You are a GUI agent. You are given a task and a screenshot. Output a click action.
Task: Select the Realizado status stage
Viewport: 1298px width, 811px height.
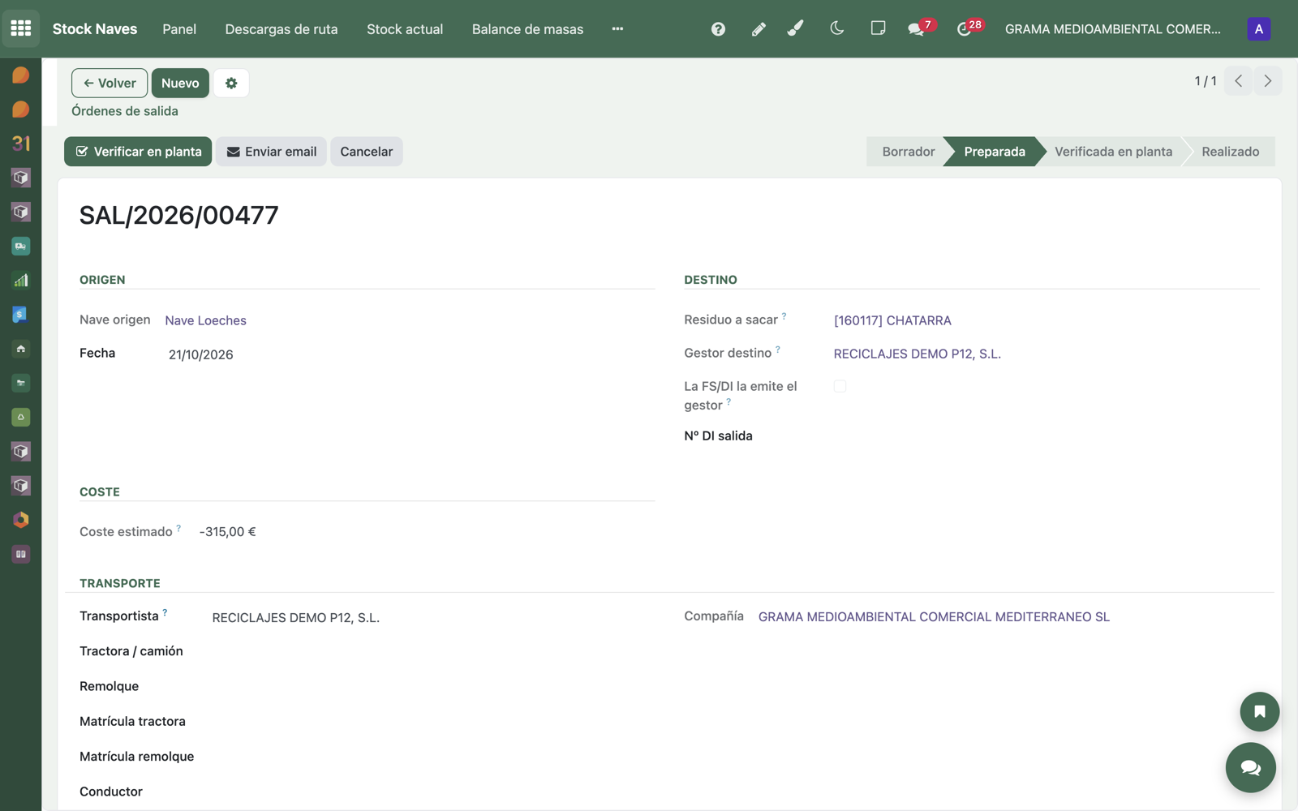1230,152
